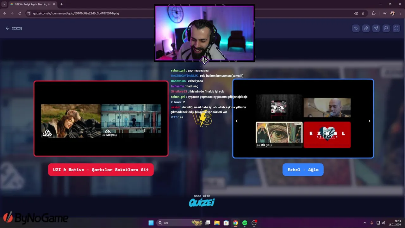Open Task View on the taskbar
405x228 pixels.
(x=208, y=223)
